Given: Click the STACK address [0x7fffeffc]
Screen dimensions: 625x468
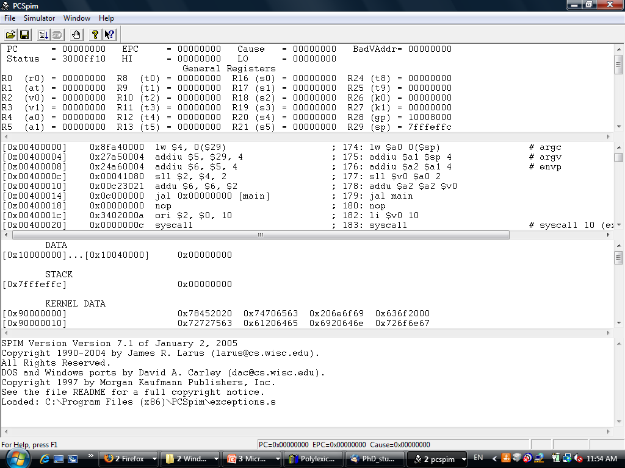Looking at the screenshot, I should point(35,284).
